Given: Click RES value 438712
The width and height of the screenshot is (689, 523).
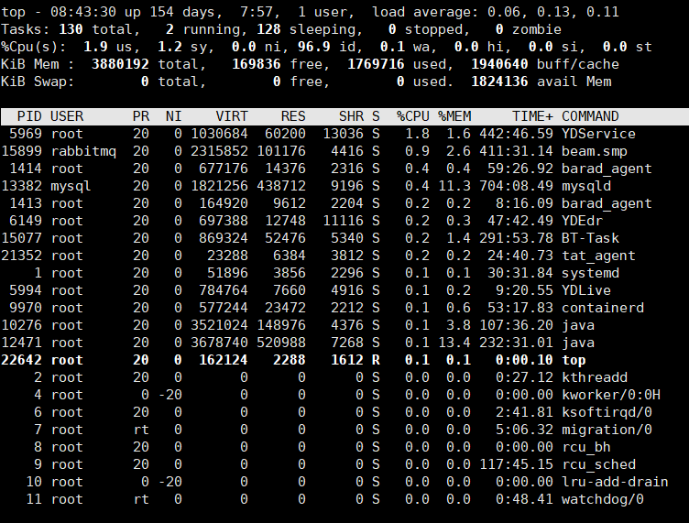Looking at the screenshot, I should click(281, 186).
